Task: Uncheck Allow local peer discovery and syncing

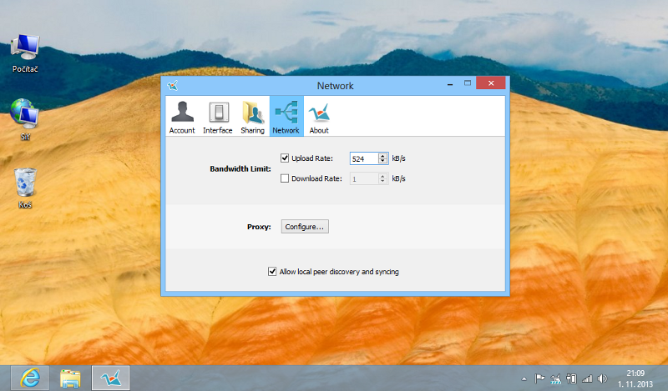Action: point(272,272)
